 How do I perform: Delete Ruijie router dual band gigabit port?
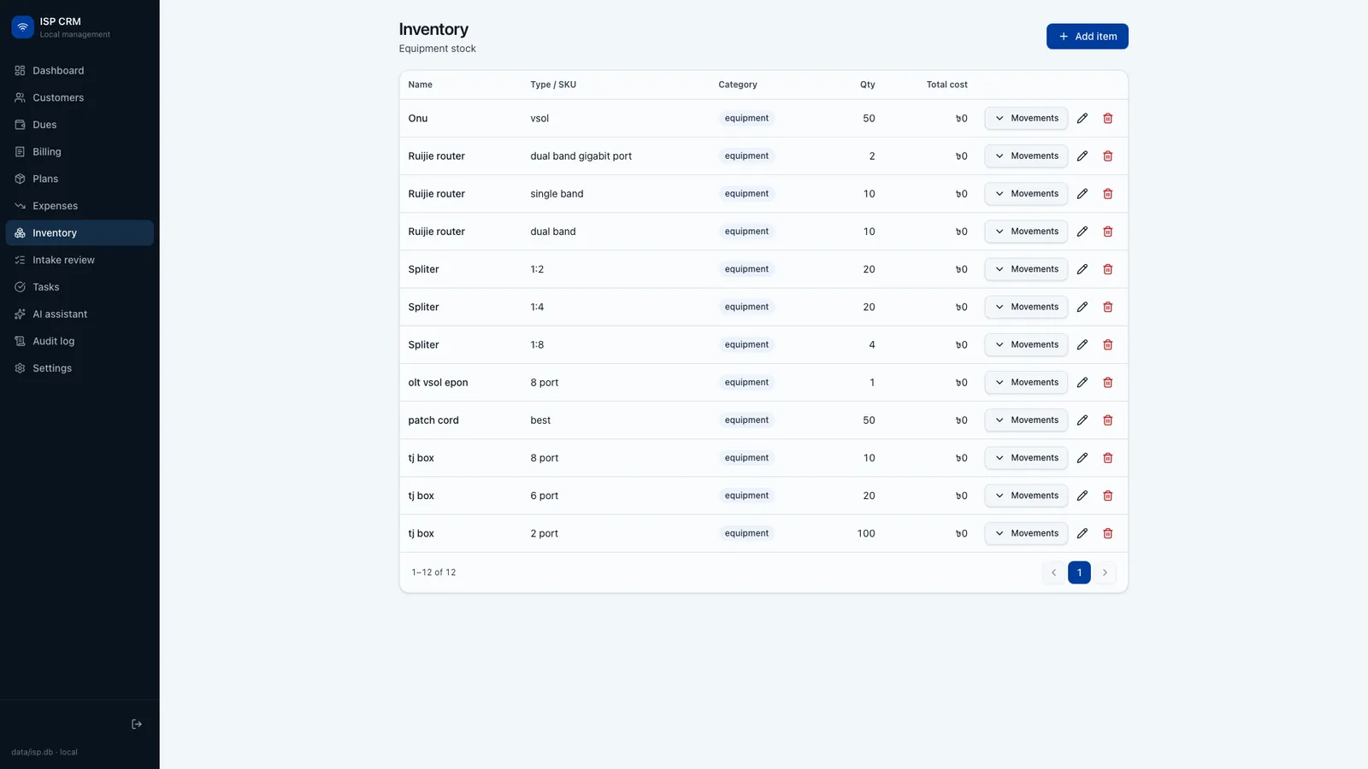tap(1107, 156)
